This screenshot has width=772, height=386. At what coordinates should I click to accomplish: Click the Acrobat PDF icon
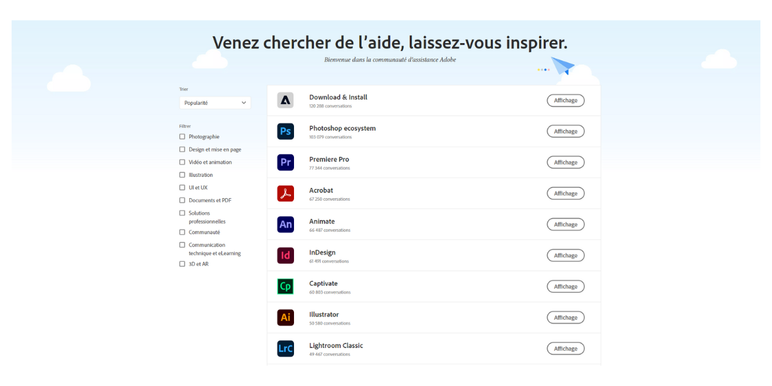coord(286,193)
